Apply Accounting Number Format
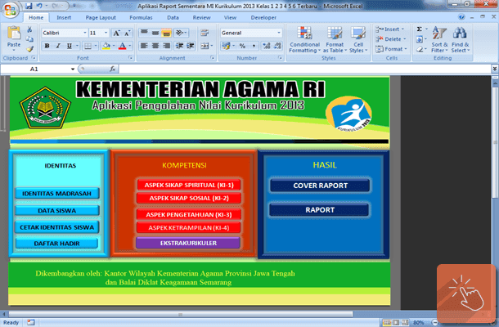Screen dimensions: 499x327 click(x=226, y=46)
